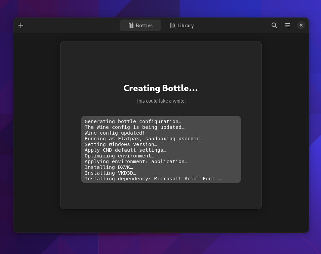Click the shelf glyph inside the Library tab
The height and width of the screenshot is (254, 321).
pos(173,25)
